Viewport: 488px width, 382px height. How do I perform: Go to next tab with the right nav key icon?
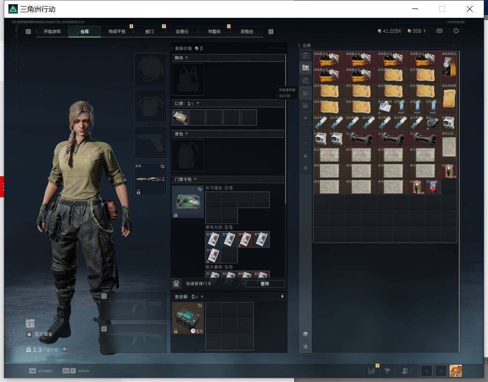[271, 31]
